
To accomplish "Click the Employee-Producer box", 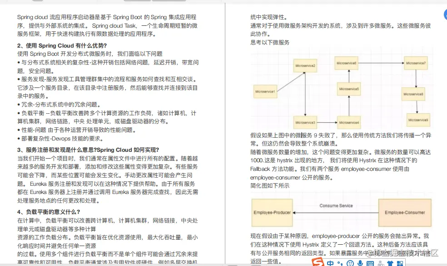I will coord(272,213).
